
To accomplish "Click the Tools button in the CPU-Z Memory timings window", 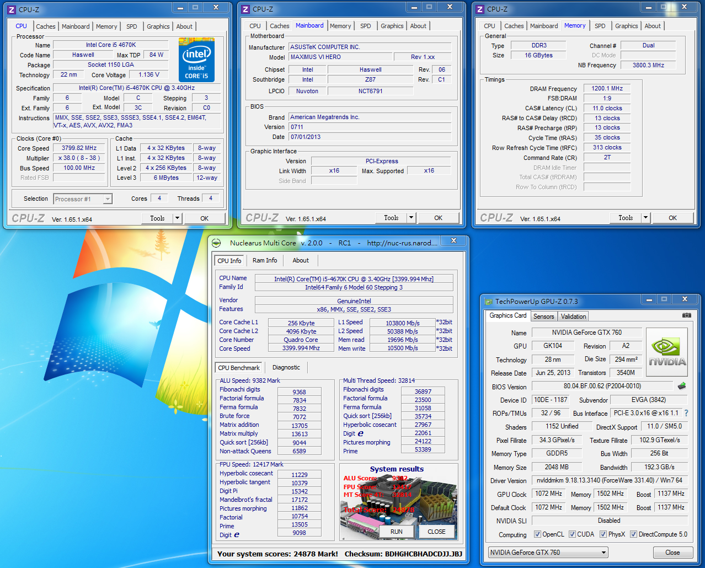I will [626, 218].
